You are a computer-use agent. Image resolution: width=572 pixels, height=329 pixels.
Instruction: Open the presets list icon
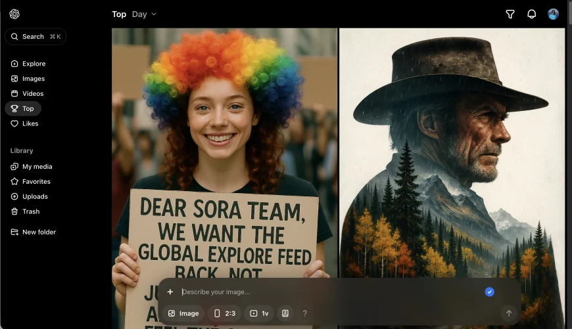point(285,313)
